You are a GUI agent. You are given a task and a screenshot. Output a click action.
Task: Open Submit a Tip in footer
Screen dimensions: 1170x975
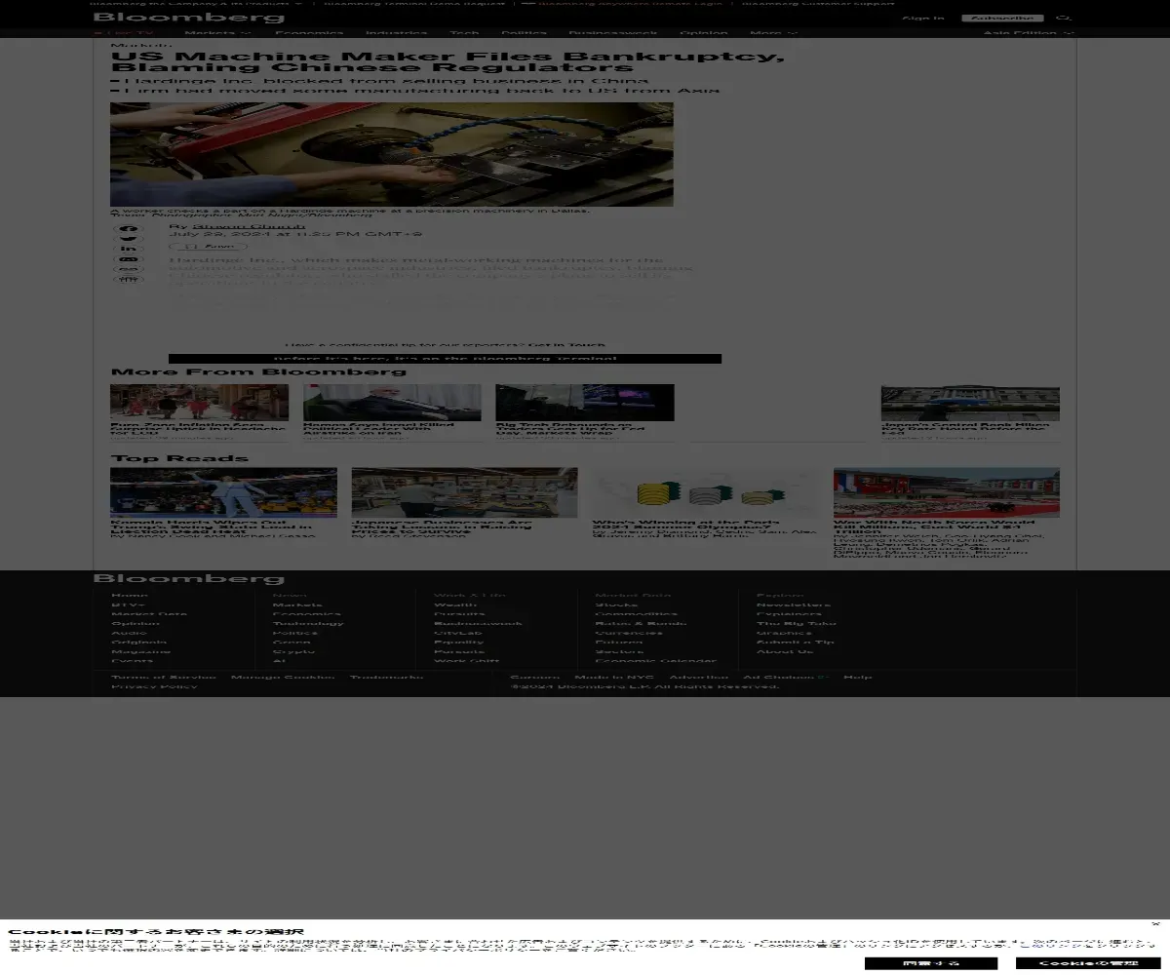[796, 642]
